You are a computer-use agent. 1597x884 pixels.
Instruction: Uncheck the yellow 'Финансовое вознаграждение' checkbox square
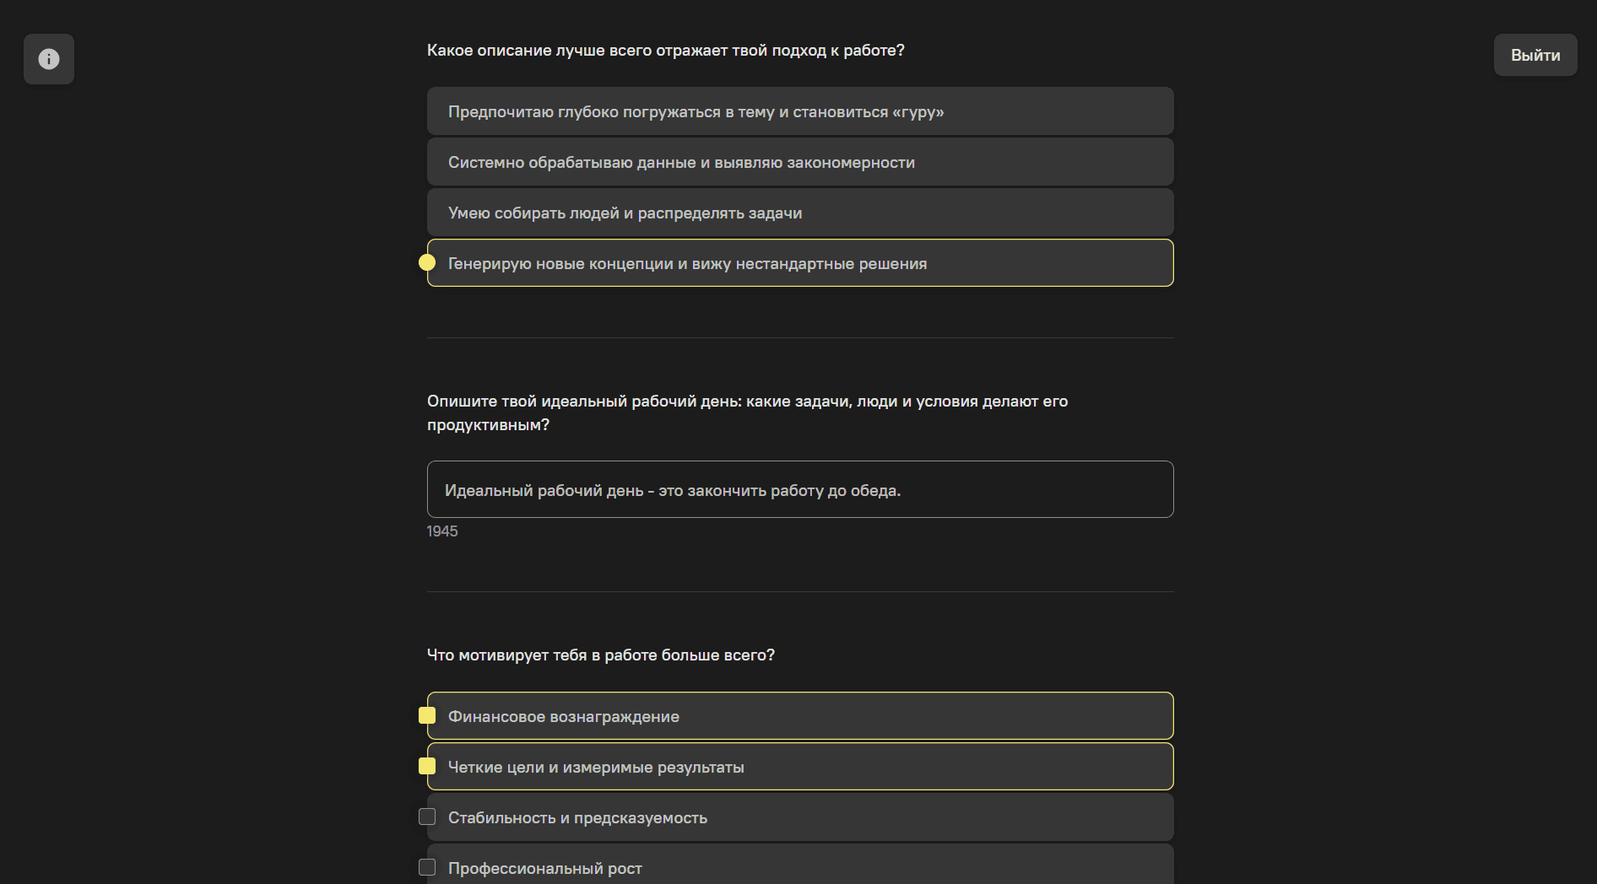(427, 716)
